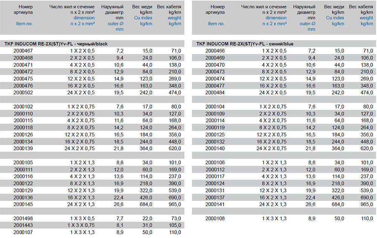Click Cu index 22,0 in row 2001498
377x238 pixels.
[x=147, y=218]
